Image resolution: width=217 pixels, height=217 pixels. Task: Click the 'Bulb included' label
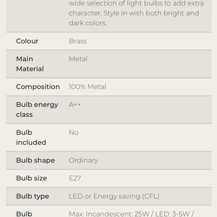pos(31,137)
